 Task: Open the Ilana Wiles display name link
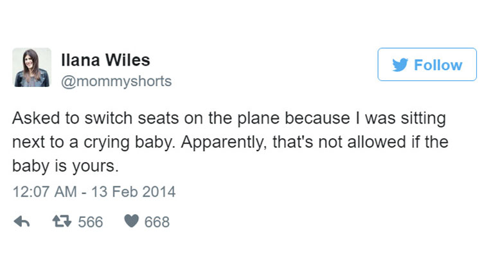point(106,60)
